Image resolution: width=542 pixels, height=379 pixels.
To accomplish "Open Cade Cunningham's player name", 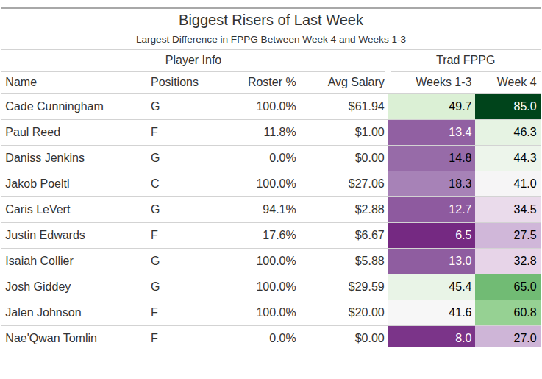I will tap(54, 106).
